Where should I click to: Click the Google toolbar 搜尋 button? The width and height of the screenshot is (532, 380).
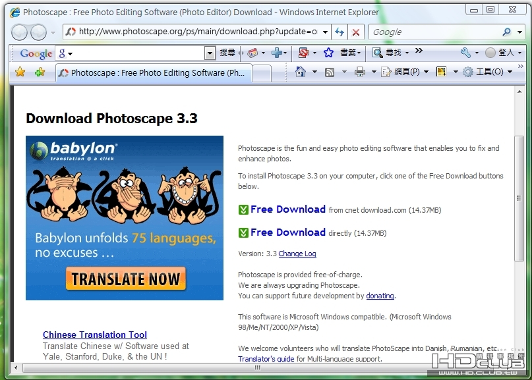coord(227,53)
